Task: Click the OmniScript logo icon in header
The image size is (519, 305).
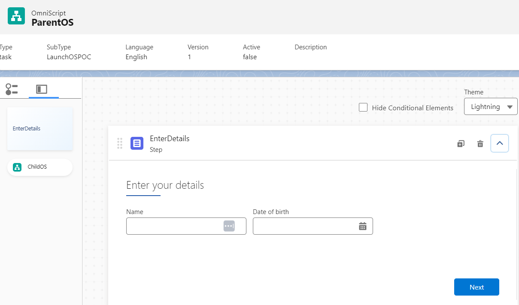Action: (x=16, y=16)
